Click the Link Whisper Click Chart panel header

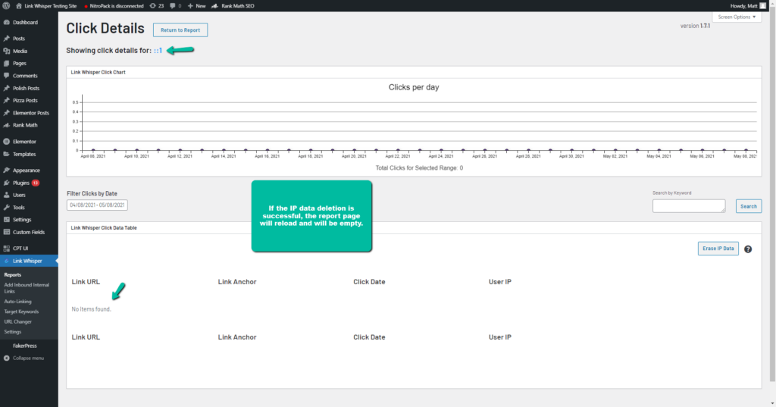click(414, 72)
